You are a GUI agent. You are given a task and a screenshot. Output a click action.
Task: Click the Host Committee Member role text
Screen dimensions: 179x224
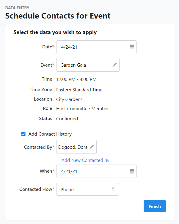point(82,109)
